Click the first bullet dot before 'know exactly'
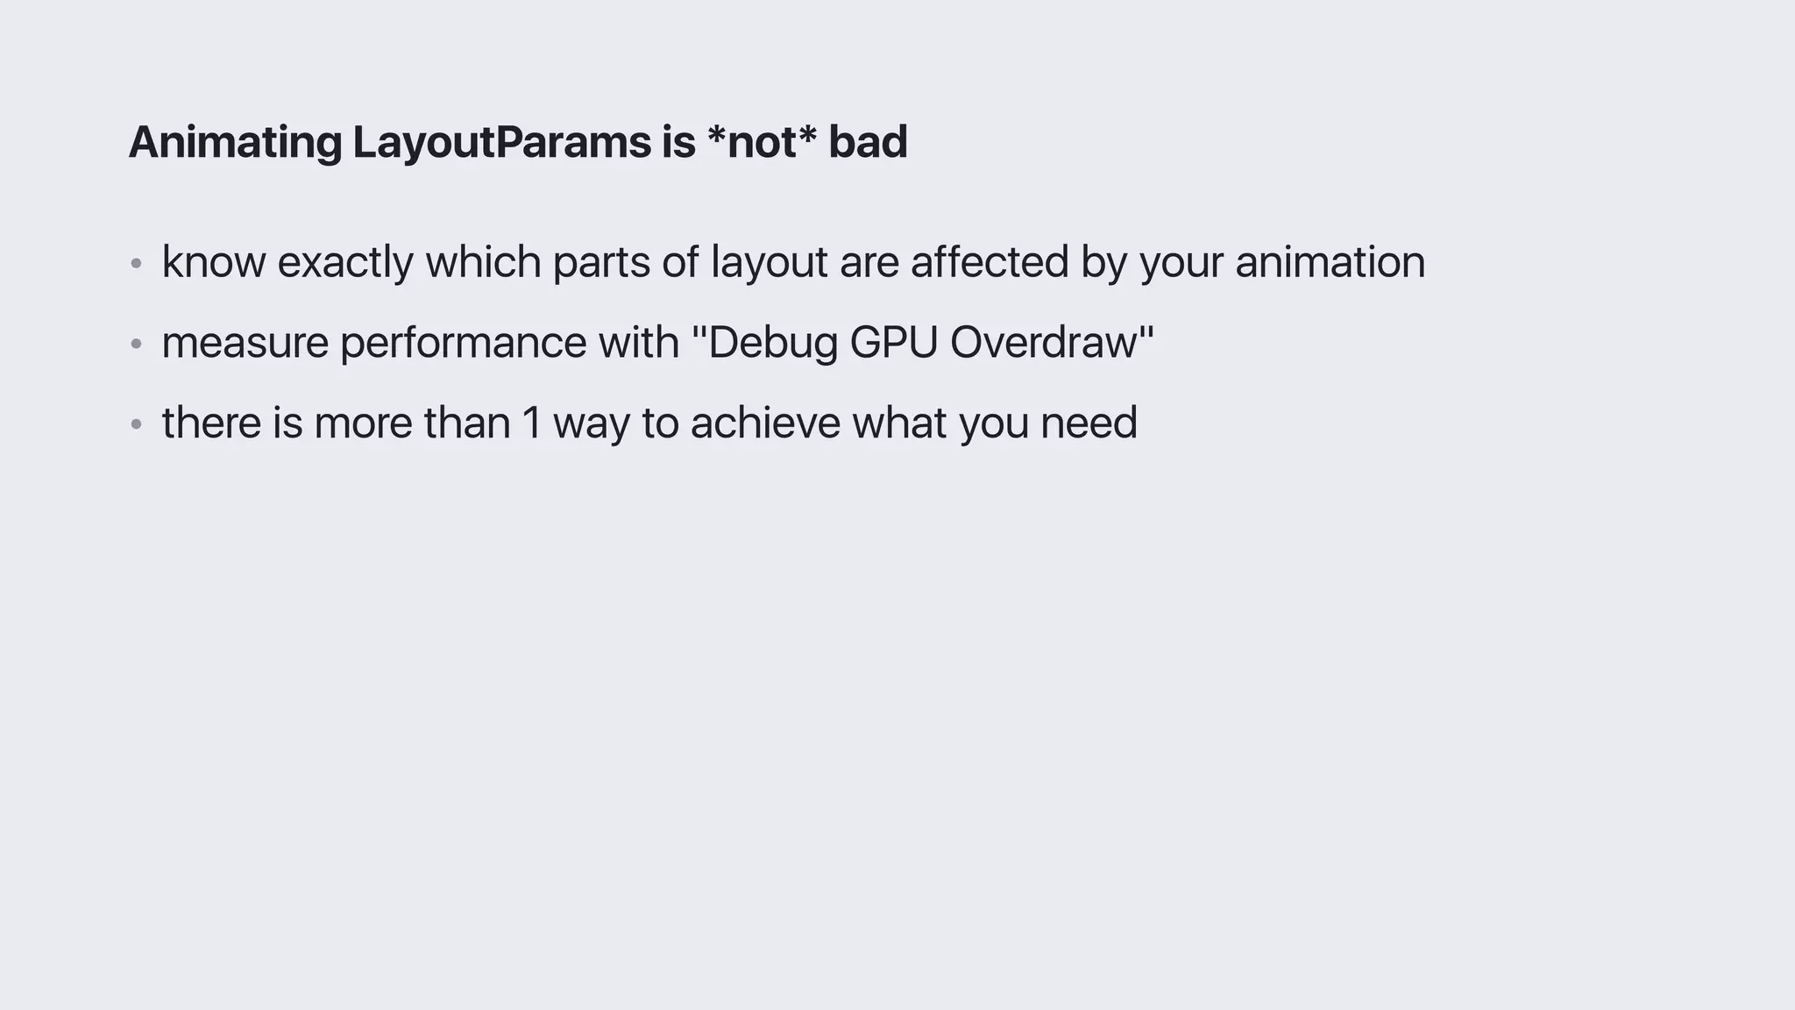The width and height of the screenshot is (1795, 1010). coord(136,263)
